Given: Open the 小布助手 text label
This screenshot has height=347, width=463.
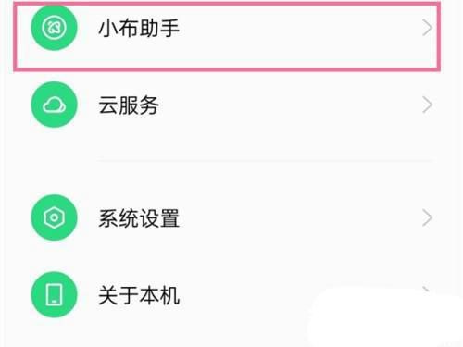Looking at the screenshot, I should 139,28.
